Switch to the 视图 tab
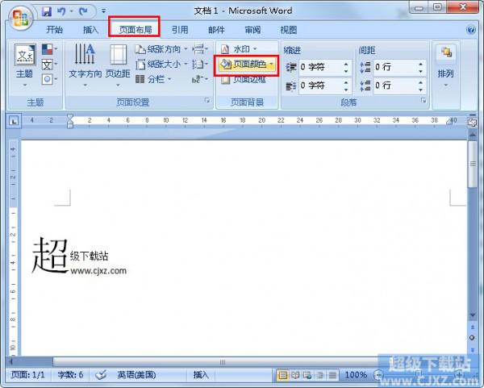Image resolution: width=484 pixels, height=388 pixels. coord(288,30)
